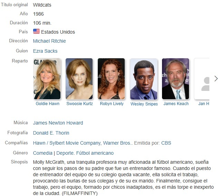The height and width of the screenshot is (196, 218).
Task: Open Goldie Hawn's photo thumbnail
Action: tap(47, 79)
